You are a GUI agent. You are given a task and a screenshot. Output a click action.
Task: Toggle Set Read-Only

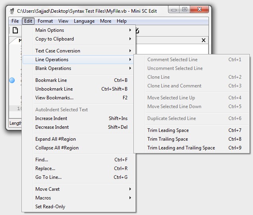tap(78, 206)
